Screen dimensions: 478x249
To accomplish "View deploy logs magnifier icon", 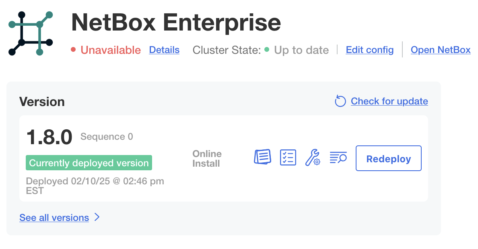I will click(x=338, y=157).
